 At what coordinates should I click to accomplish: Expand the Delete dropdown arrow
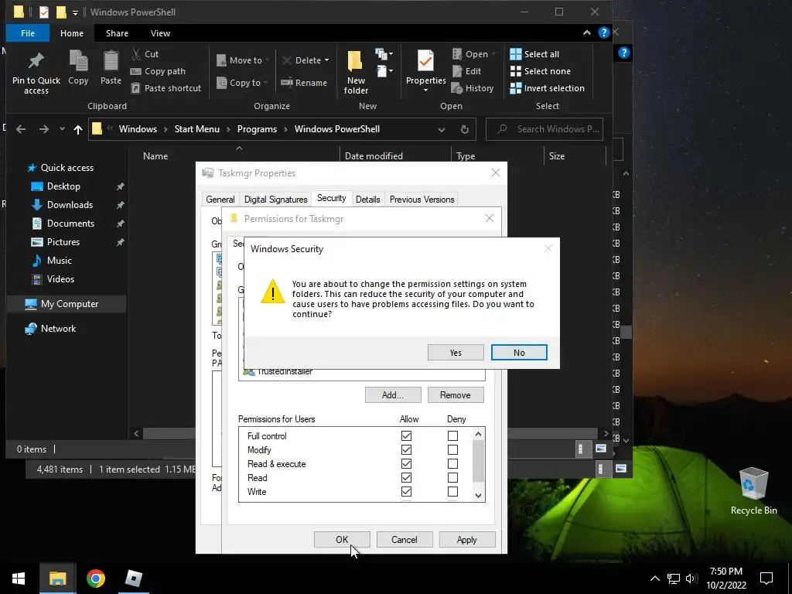coord(327,60)
